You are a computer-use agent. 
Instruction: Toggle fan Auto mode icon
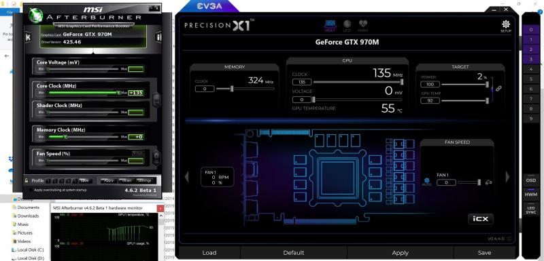pos(427,182)
